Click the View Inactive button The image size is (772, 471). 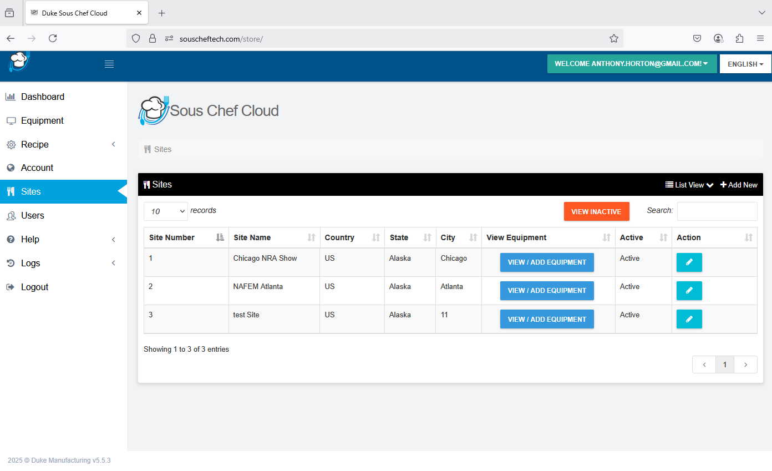pyautogui.click(x=596, y=211)
